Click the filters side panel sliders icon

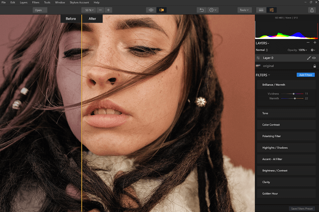click(x=271, y=10)
